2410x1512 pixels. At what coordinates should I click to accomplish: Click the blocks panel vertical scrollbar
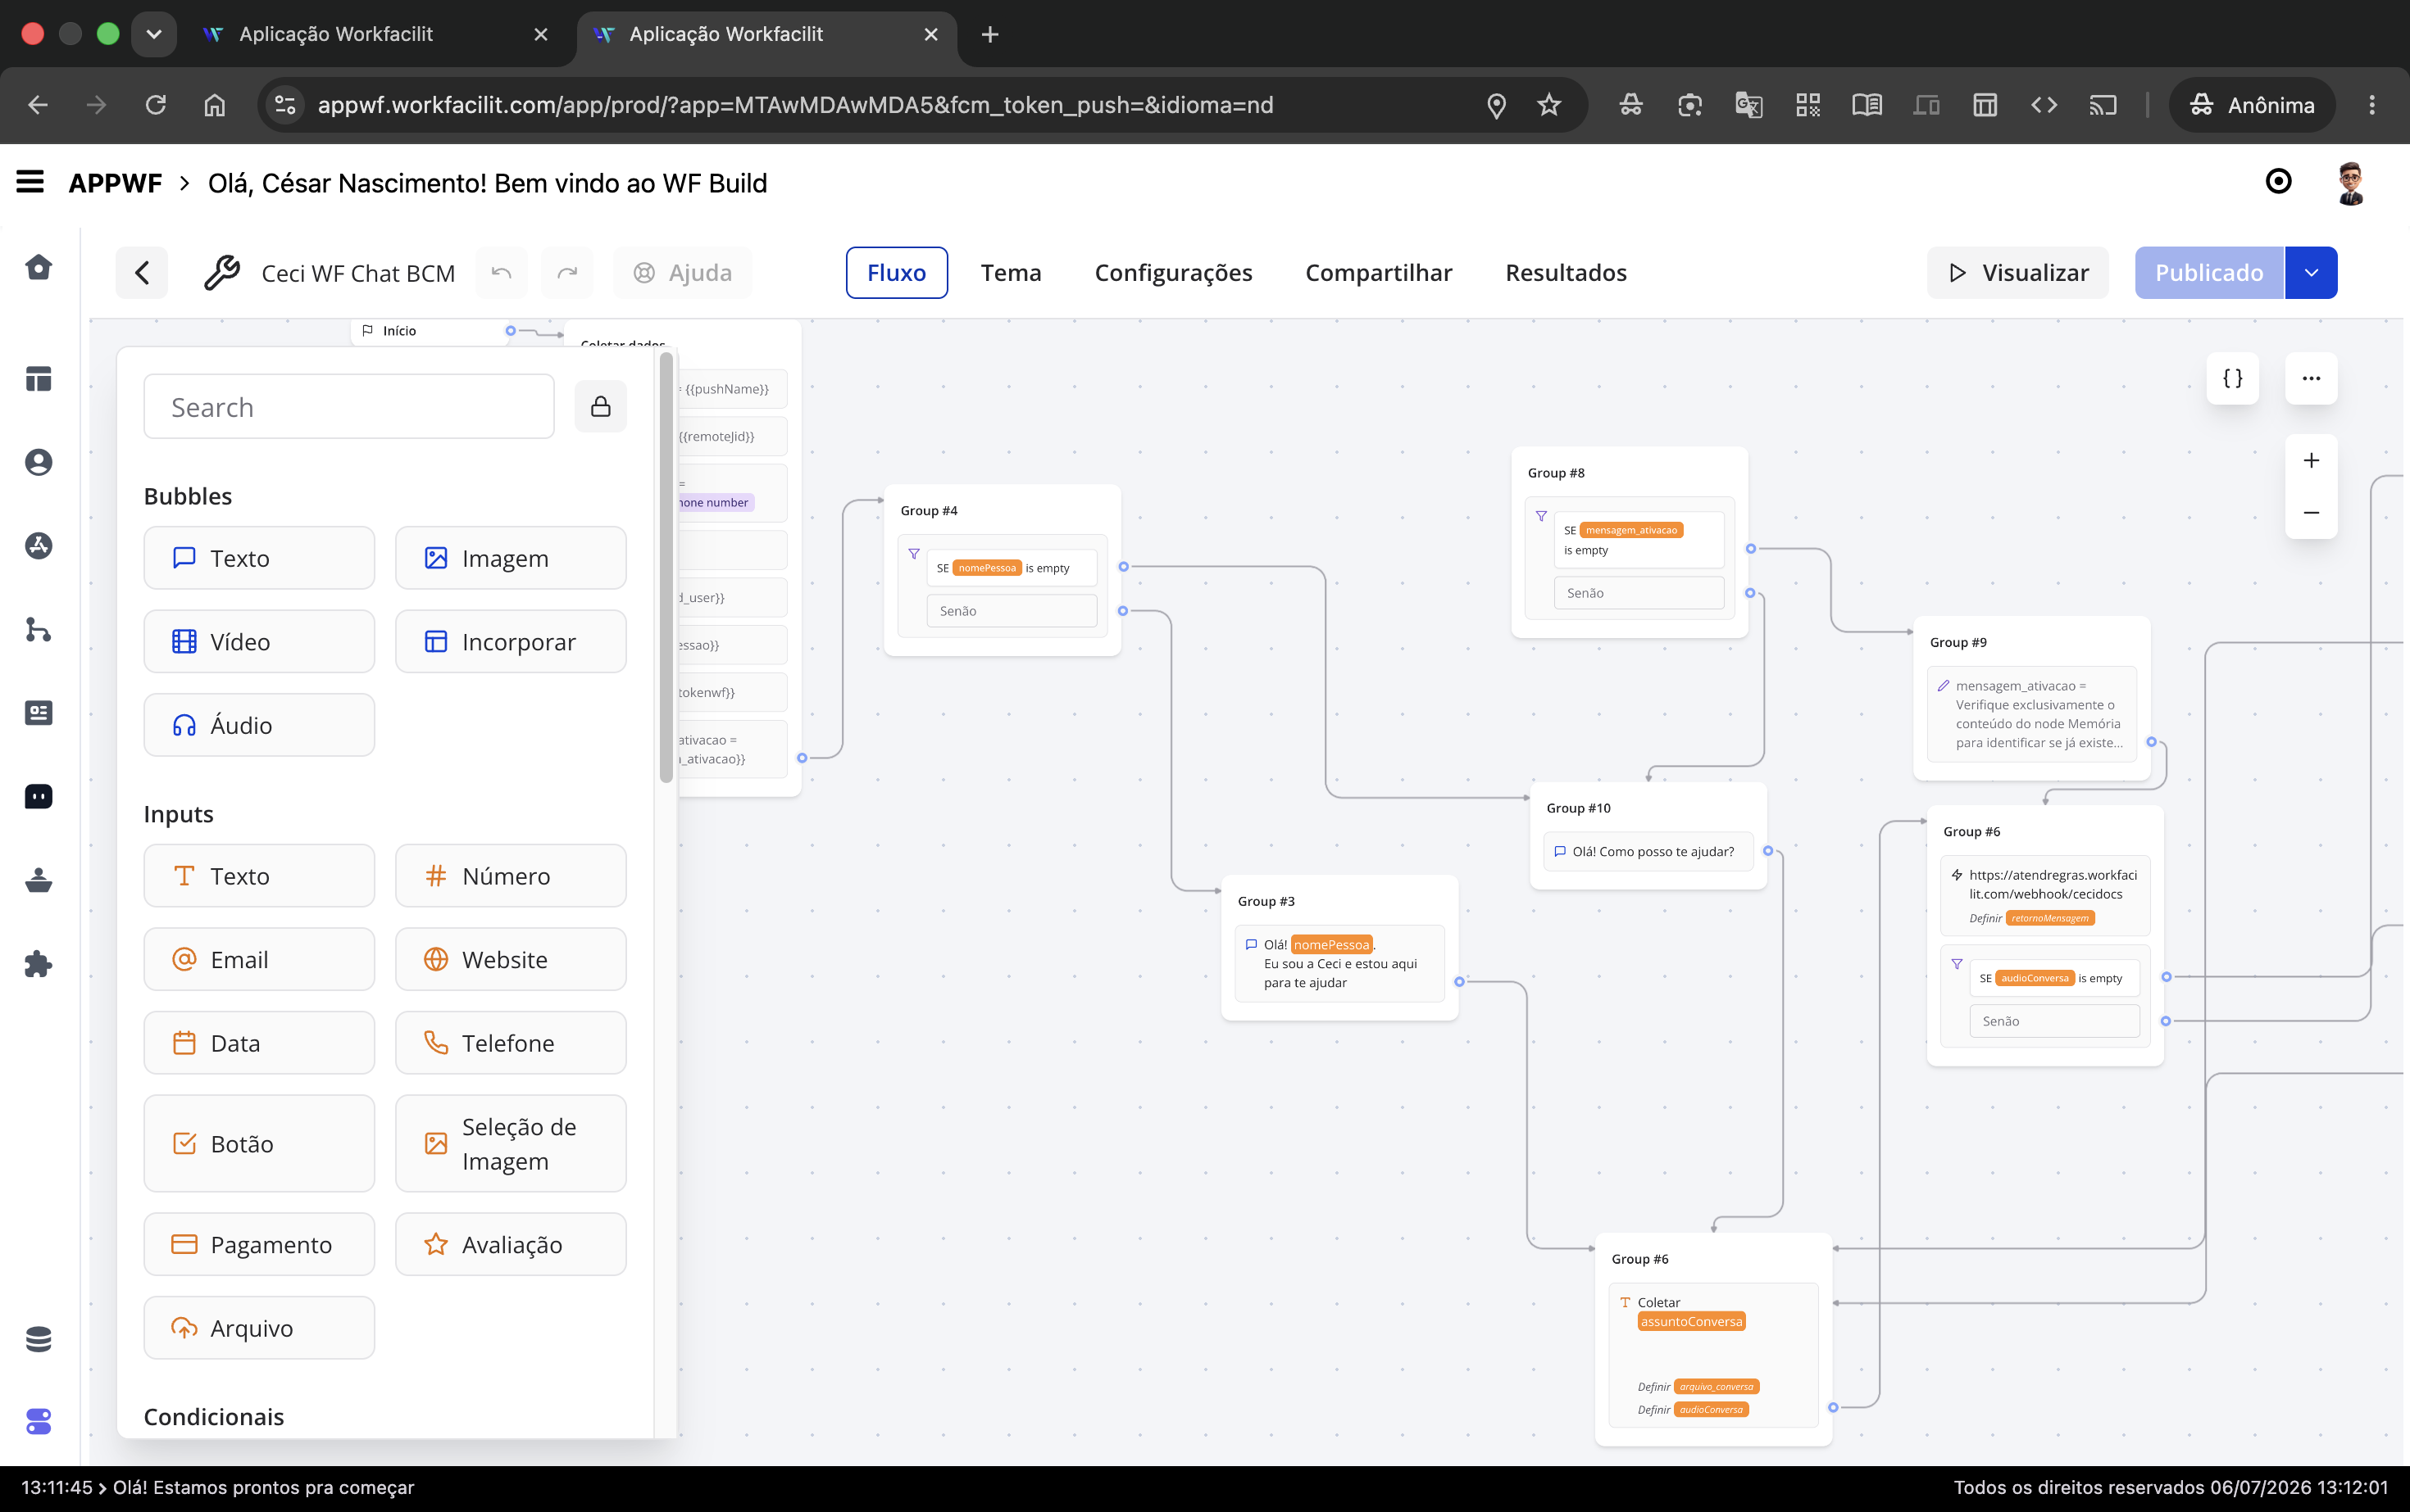(x=666, y=568)
